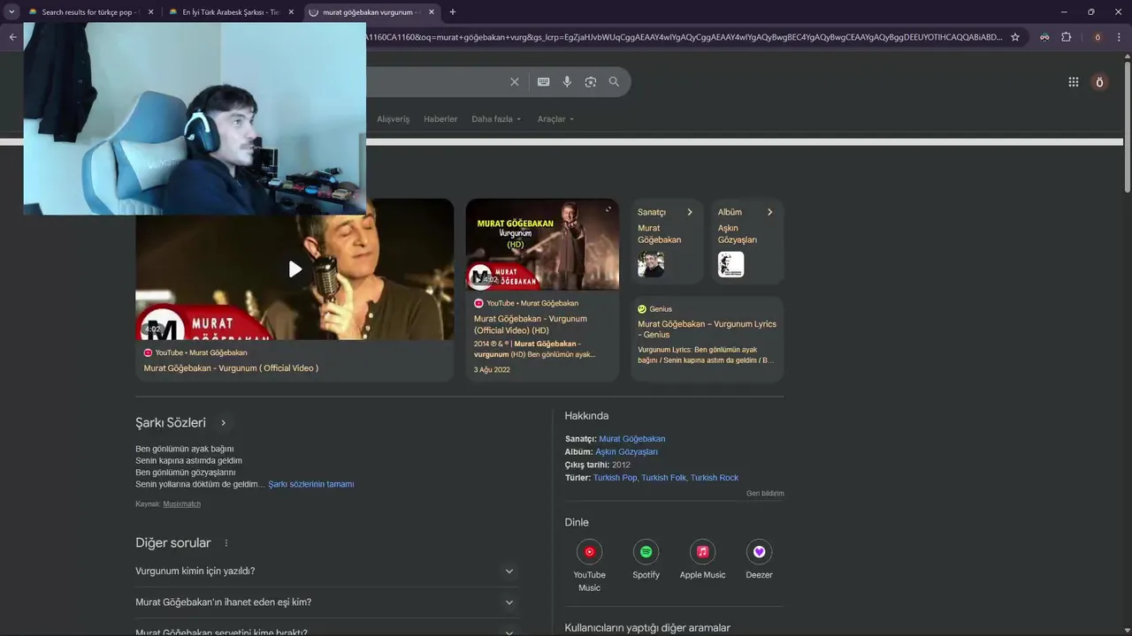
Task: Click the Murat Göğebakan artist photo thumbnail
Action: click(x=651, y=264)
